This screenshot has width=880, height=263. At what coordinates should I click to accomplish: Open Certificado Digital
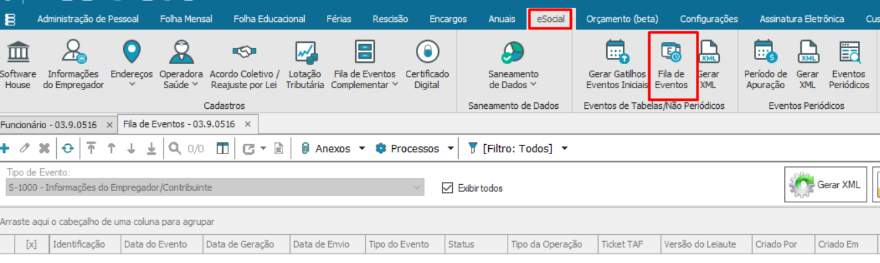427,65
